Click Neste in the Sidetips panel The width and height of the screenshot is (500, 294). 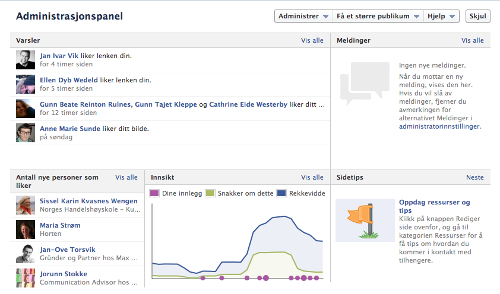point(475,177)
